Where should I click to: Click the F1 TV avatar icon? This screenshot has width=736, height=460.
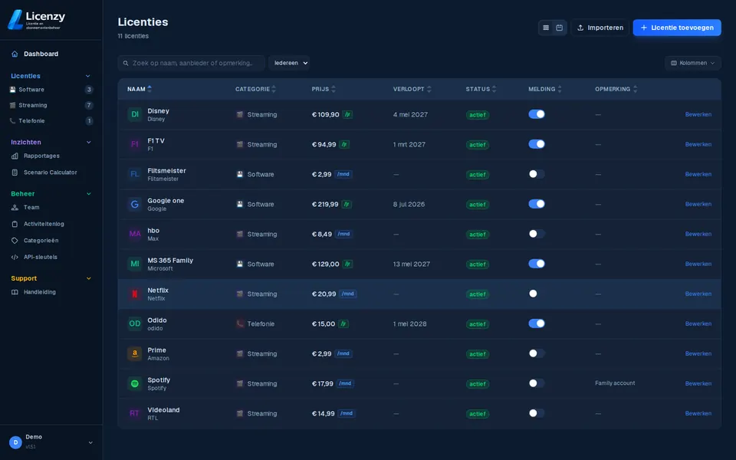135,145
